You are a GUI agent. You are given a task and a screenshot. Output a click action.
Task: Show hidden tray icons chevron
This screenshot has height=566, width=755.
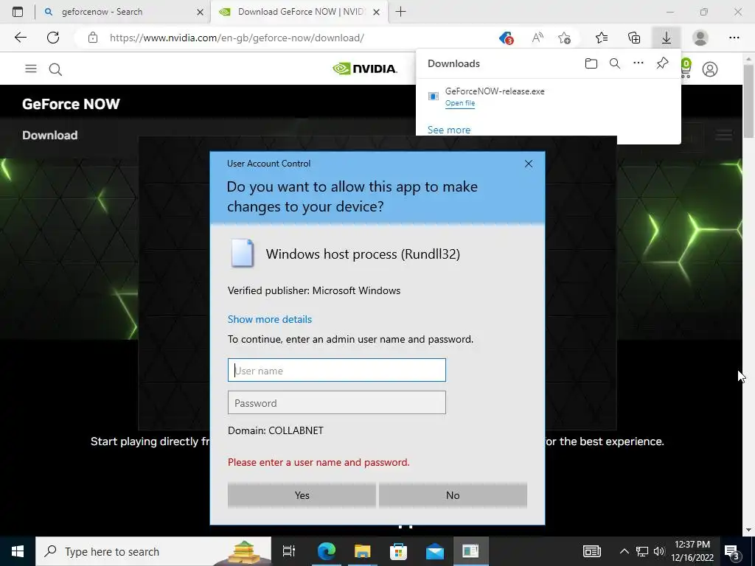tap(624, 551)
